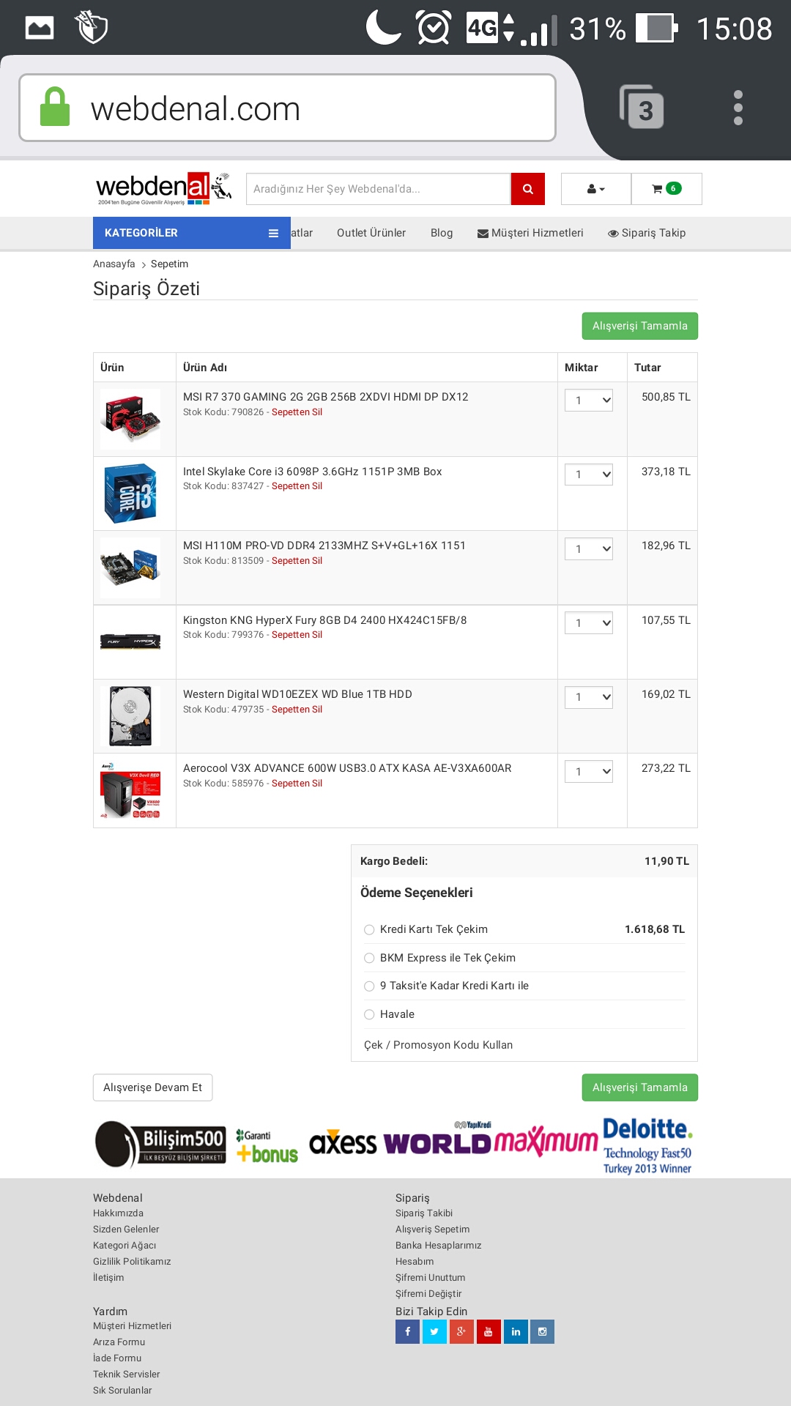Select Havale payment radio button
This screenshot has height=1406, width=791.
tap(369, 1014)
